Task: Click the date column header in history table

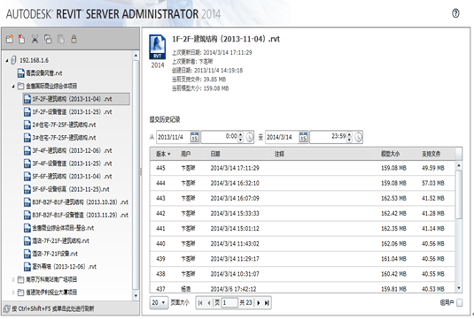Action: (x=215, y=154)
